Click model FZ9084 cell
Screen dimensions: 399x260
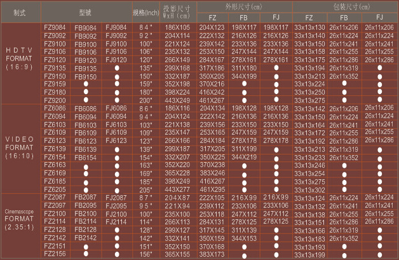point(55,27)
